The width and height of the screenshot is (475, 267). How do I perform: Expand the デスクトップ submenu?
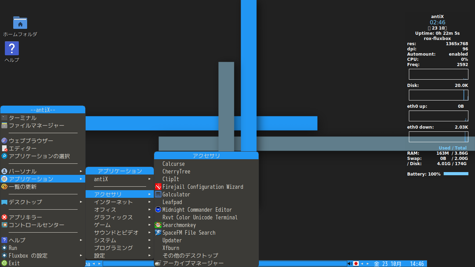pos(43,202)
